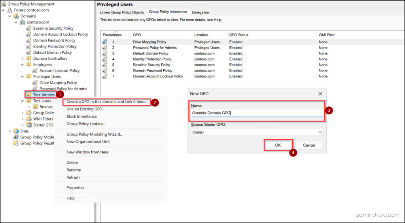Select Password Policy for Admins table row
Viewport: 405px width, 223px height.
click(x=252, y=48)
